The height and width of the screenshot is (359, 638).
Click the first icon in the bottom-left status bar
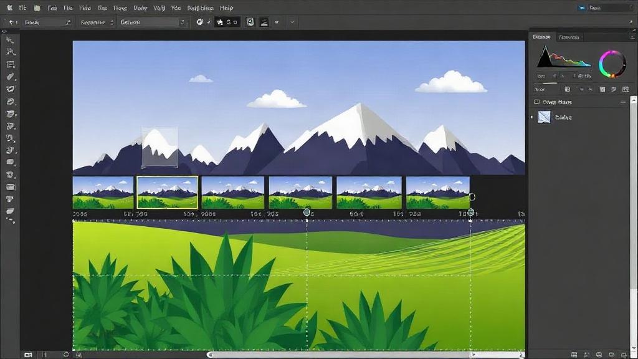click(x=28, y=355)
